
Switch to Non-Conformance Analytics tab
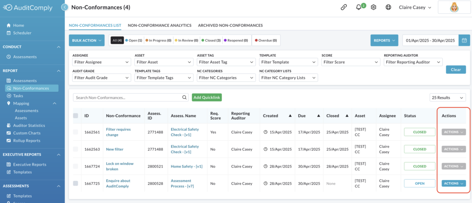coord(160,25)
